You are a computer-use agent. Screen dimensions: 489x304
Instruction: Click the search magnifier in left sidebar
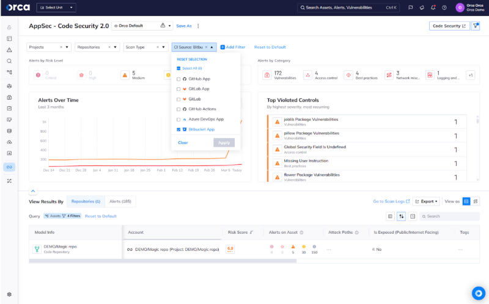click(x=9, y=61)
